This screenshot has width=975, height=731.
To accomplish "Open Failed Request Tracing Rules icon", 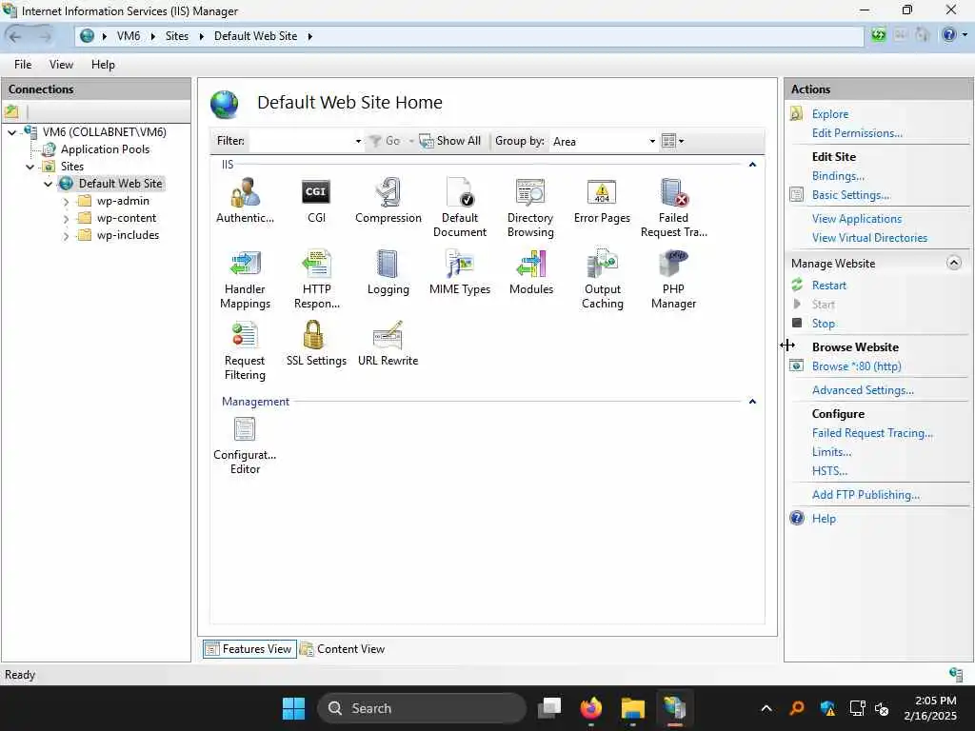I will 673,207.
